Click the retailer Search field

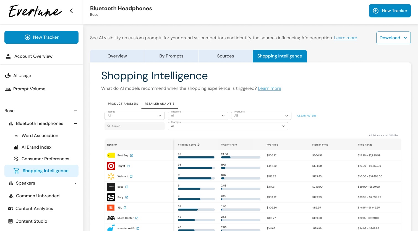tap(135, 126)
